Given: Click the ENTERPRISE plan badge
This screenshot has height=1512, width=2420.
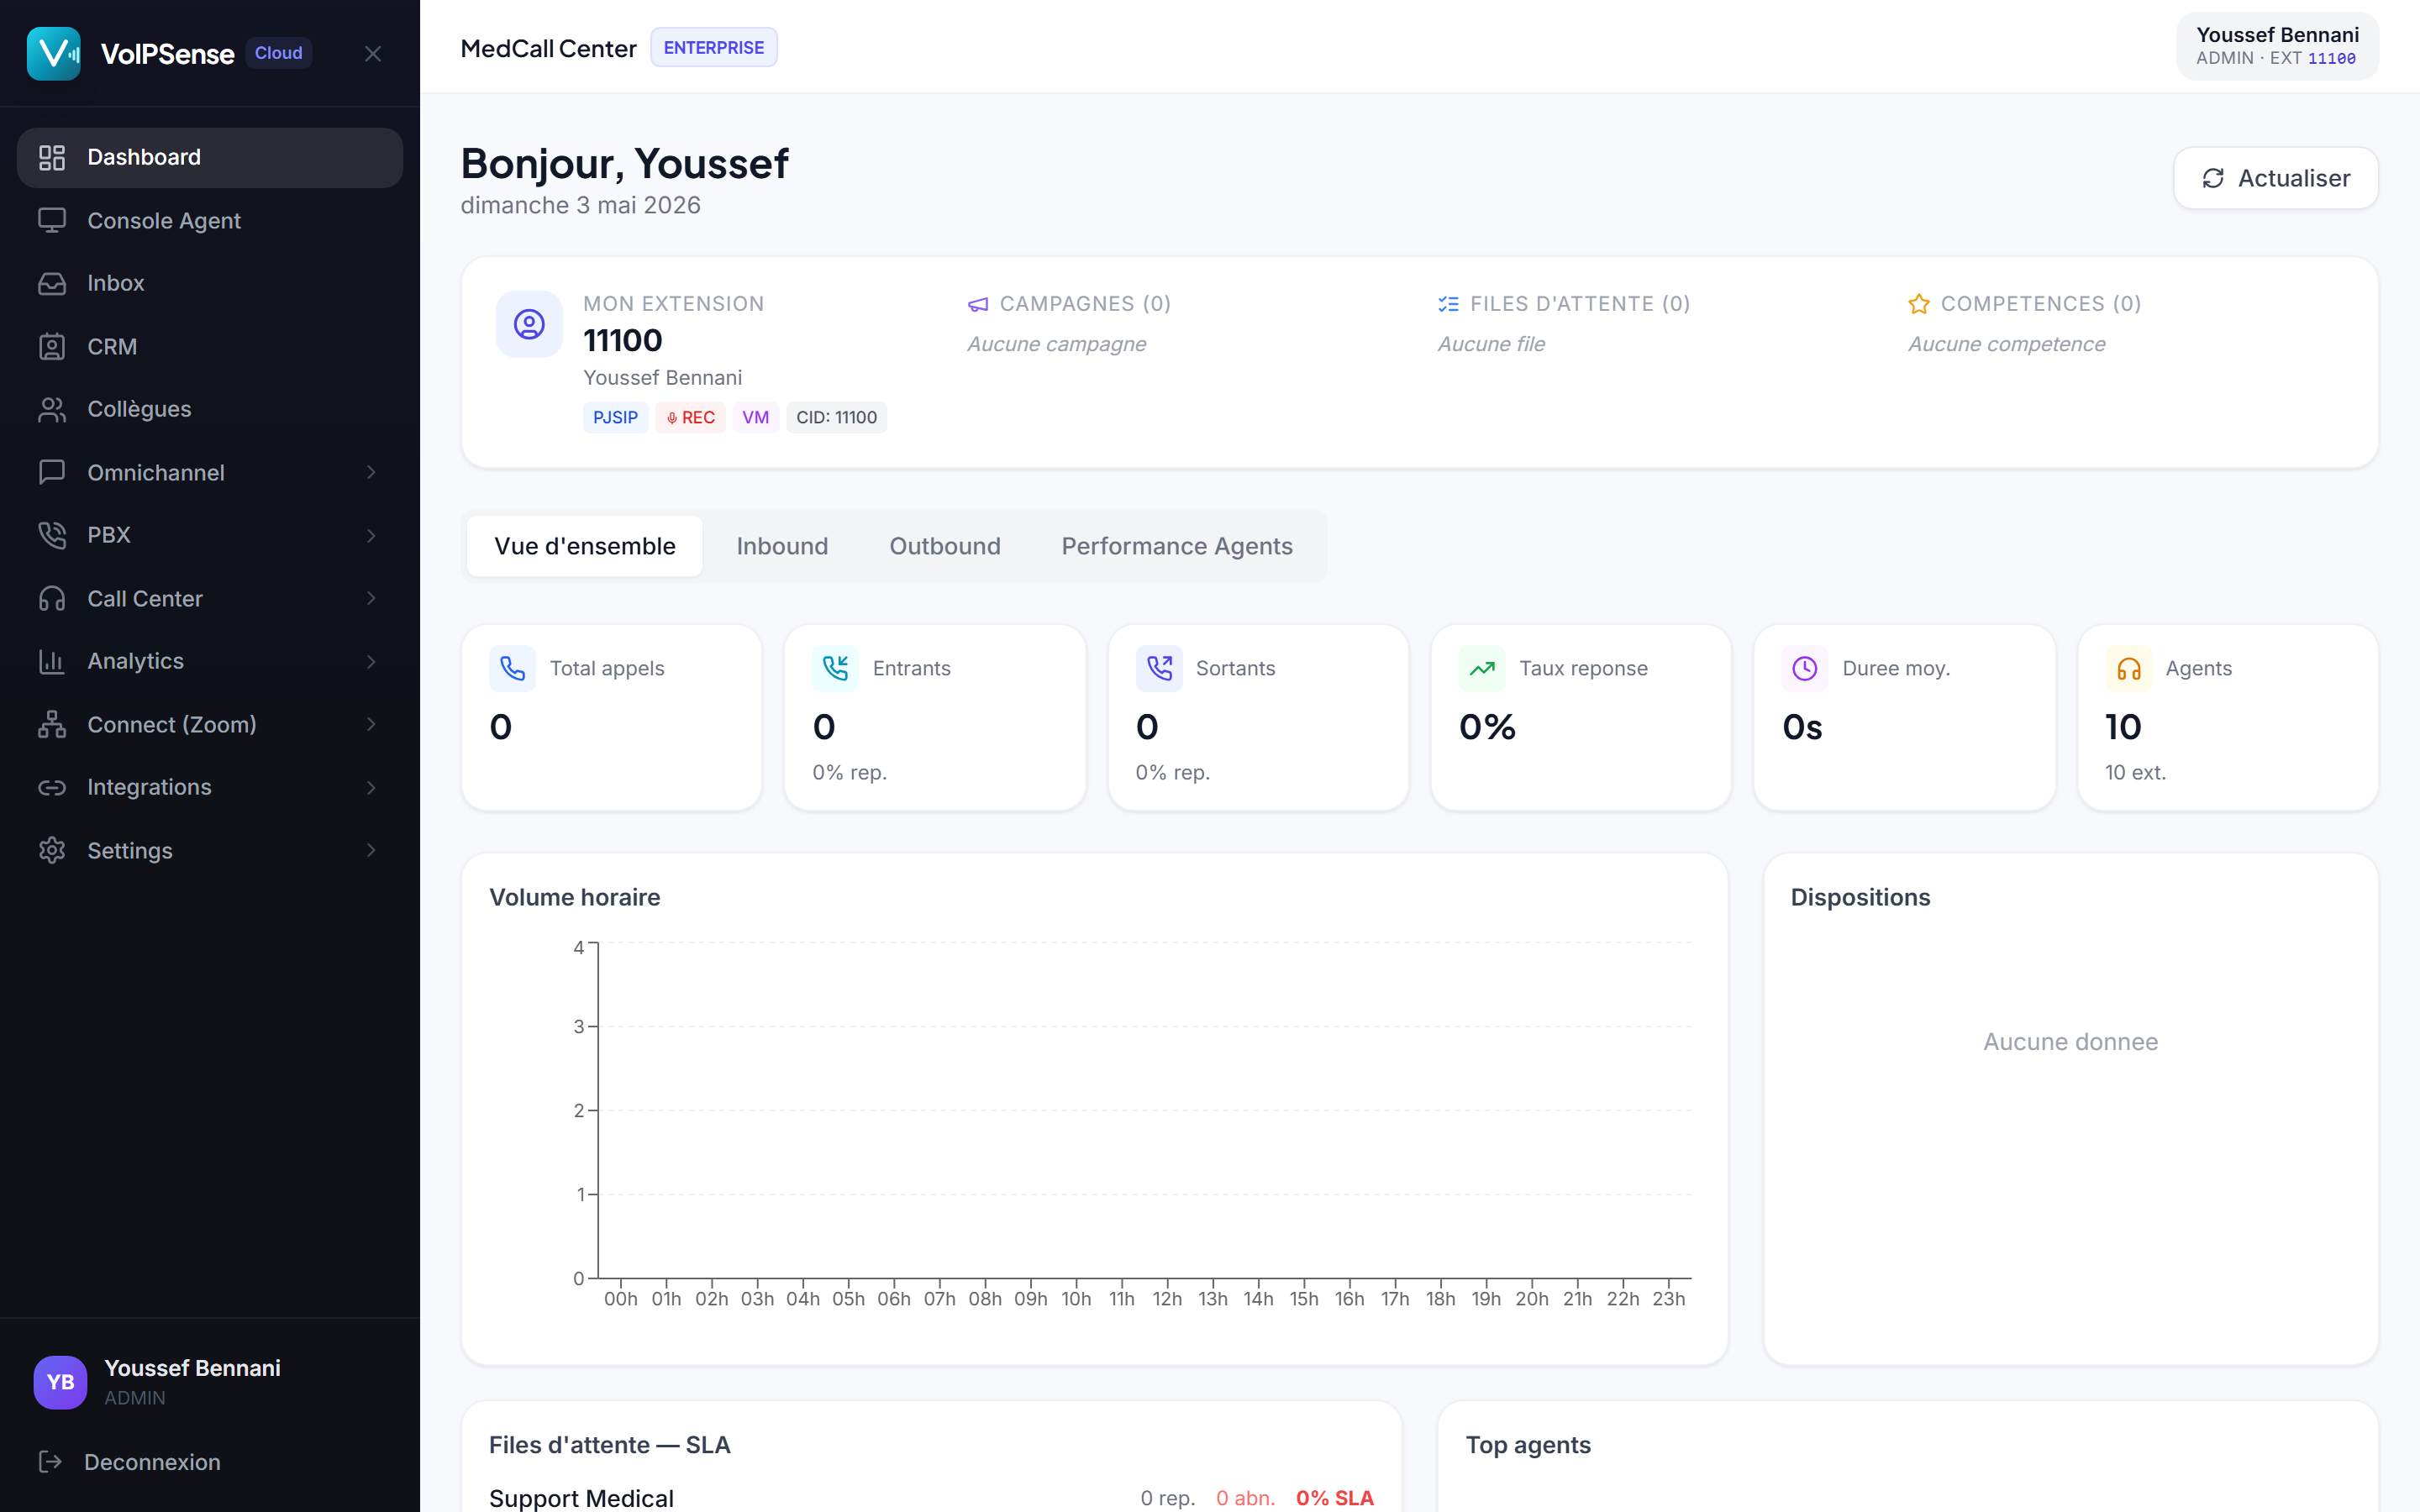Looking at the screenshot, I should [714, 47].
